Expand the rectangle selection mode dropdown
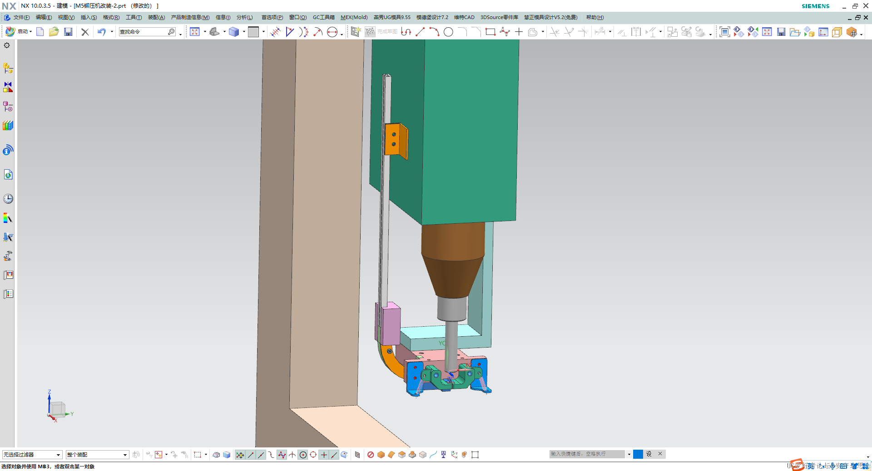 [x=206, y=455]
